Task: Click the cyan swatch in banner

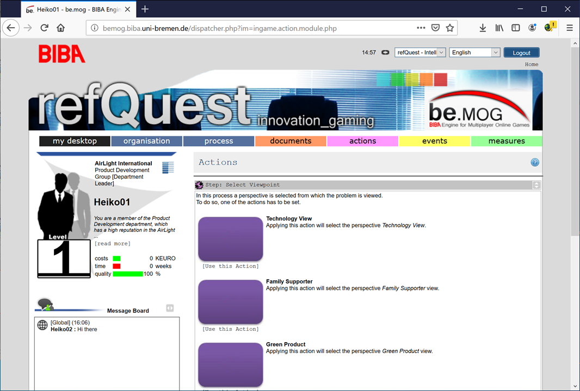Action: [x=383, y=79]
